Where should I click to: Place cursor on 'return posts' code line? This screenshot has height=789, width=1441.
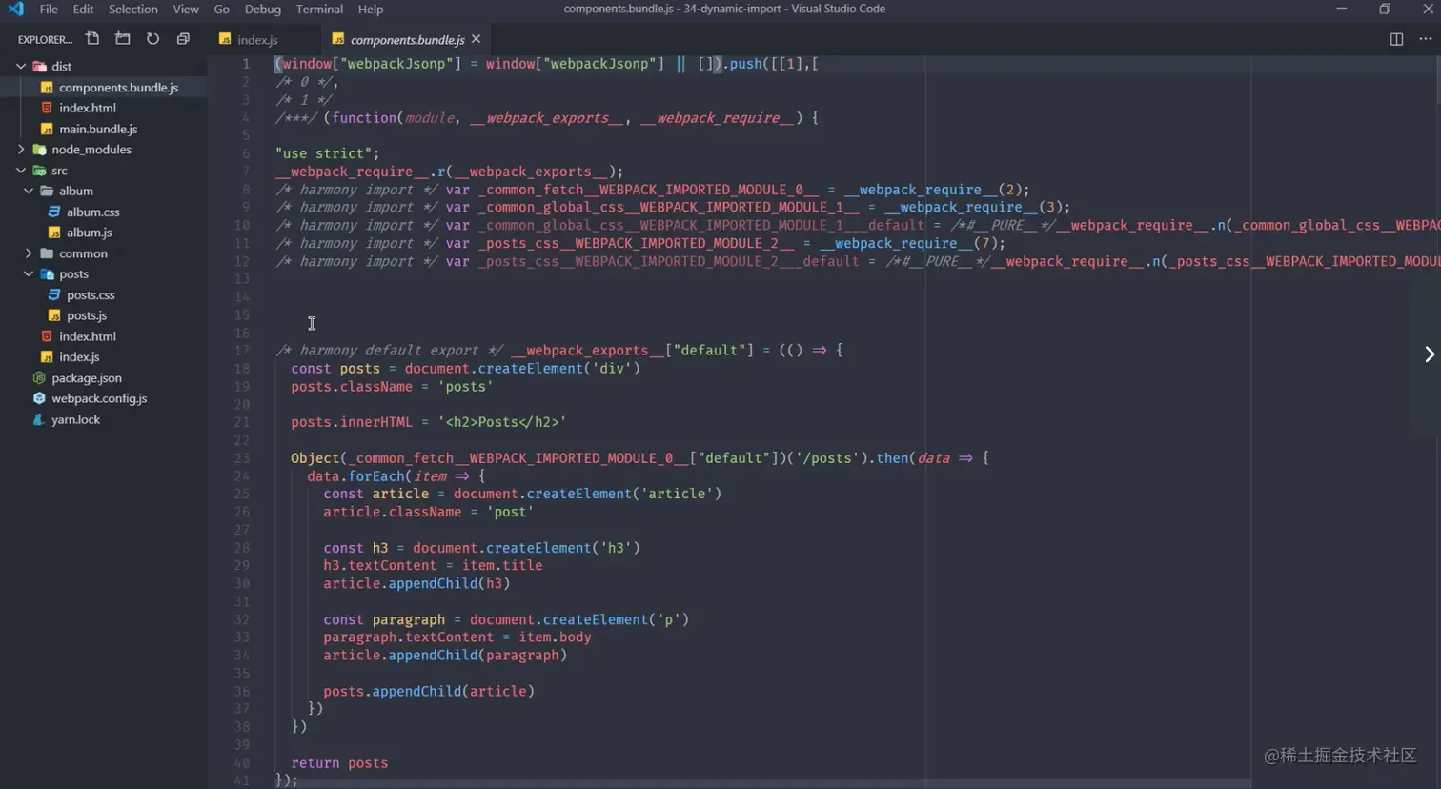339,763
